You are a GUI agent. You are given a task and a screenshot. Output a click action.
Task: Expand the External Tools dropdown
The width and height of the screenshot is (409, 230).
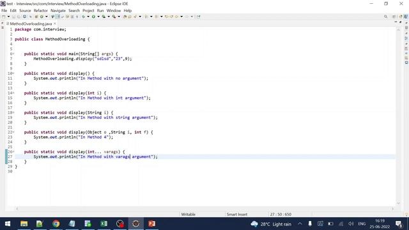[119, 17]
